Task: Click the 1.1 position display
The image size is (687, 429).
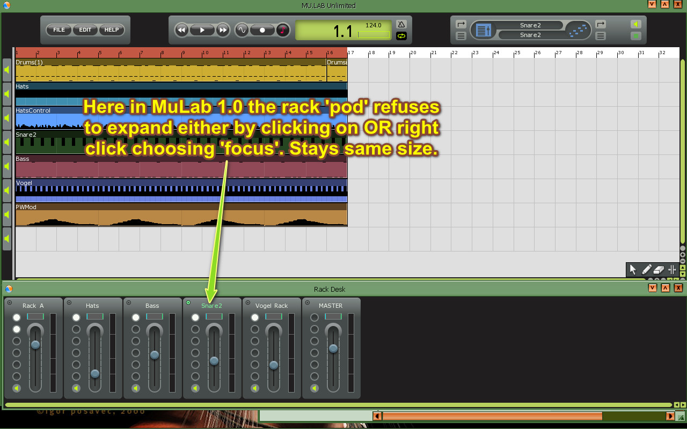Action: (343, 31)
